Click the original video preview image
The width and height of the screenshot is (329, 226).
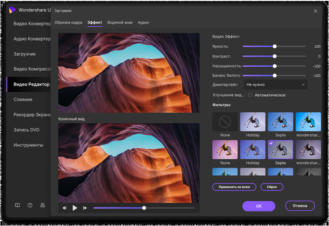click(129, 73)
